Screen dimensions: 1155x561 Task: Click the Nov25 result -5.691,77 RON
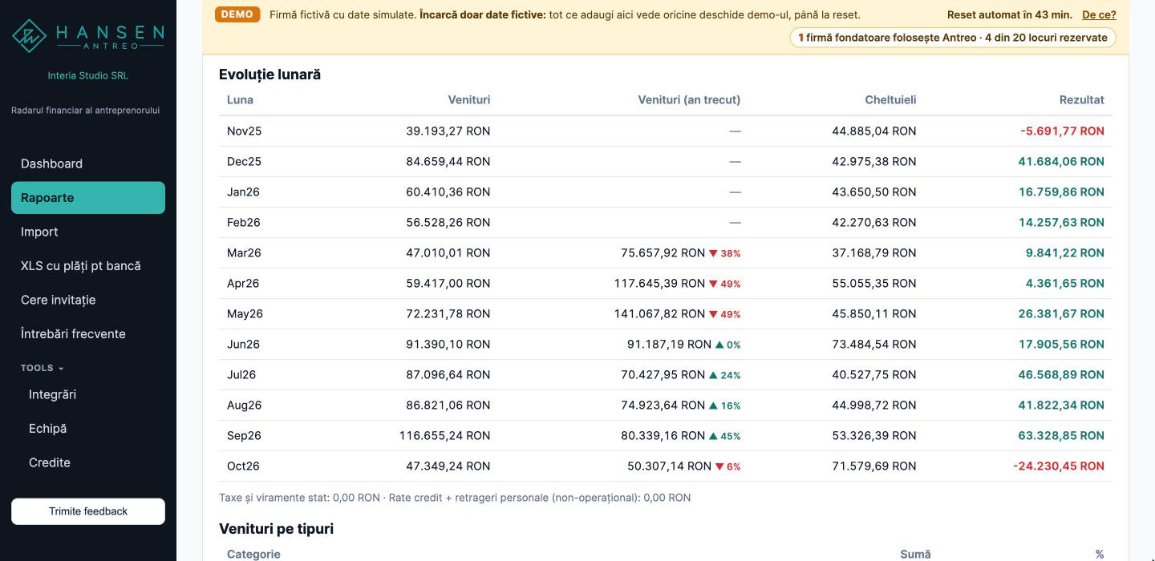point(1062,131)
